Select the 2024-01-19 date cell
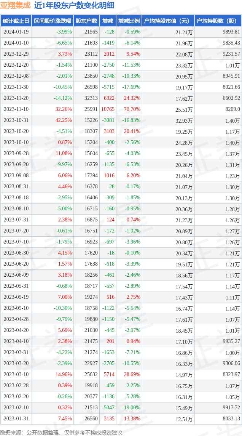 pyautogui.click(x=16, y=32)
